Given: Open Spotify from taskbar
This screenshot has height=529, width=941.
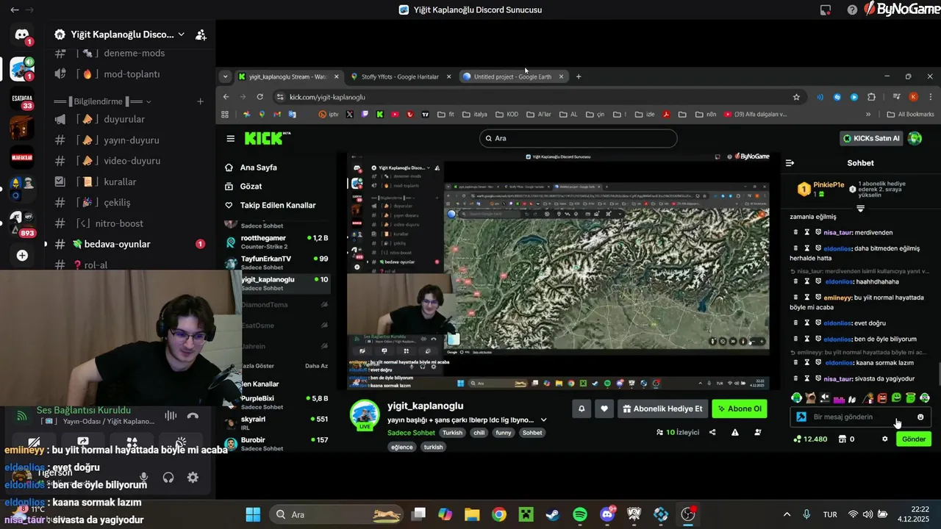Looking at the screenshot, I should (580, 514).
